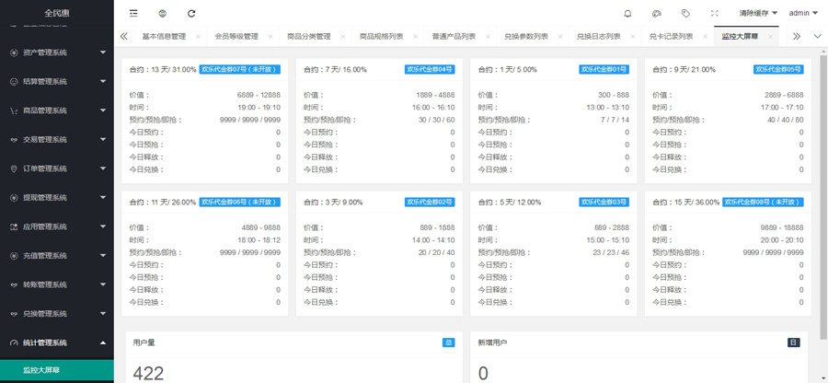Open the admin user dropdown
The image size is (828, 383).
(x=802, y=14)
